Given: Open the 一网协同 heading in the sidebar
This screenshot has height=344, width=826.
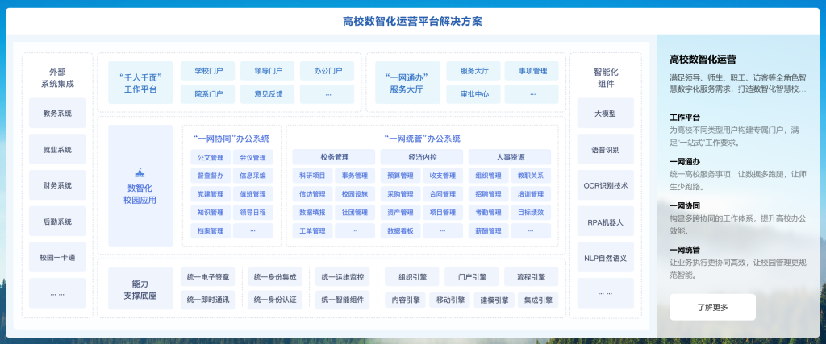Looking at the screenshot, I should (685, 205).
